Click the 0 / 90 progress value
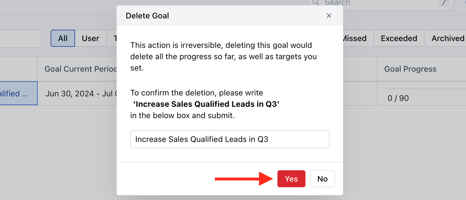 point(398,98)
